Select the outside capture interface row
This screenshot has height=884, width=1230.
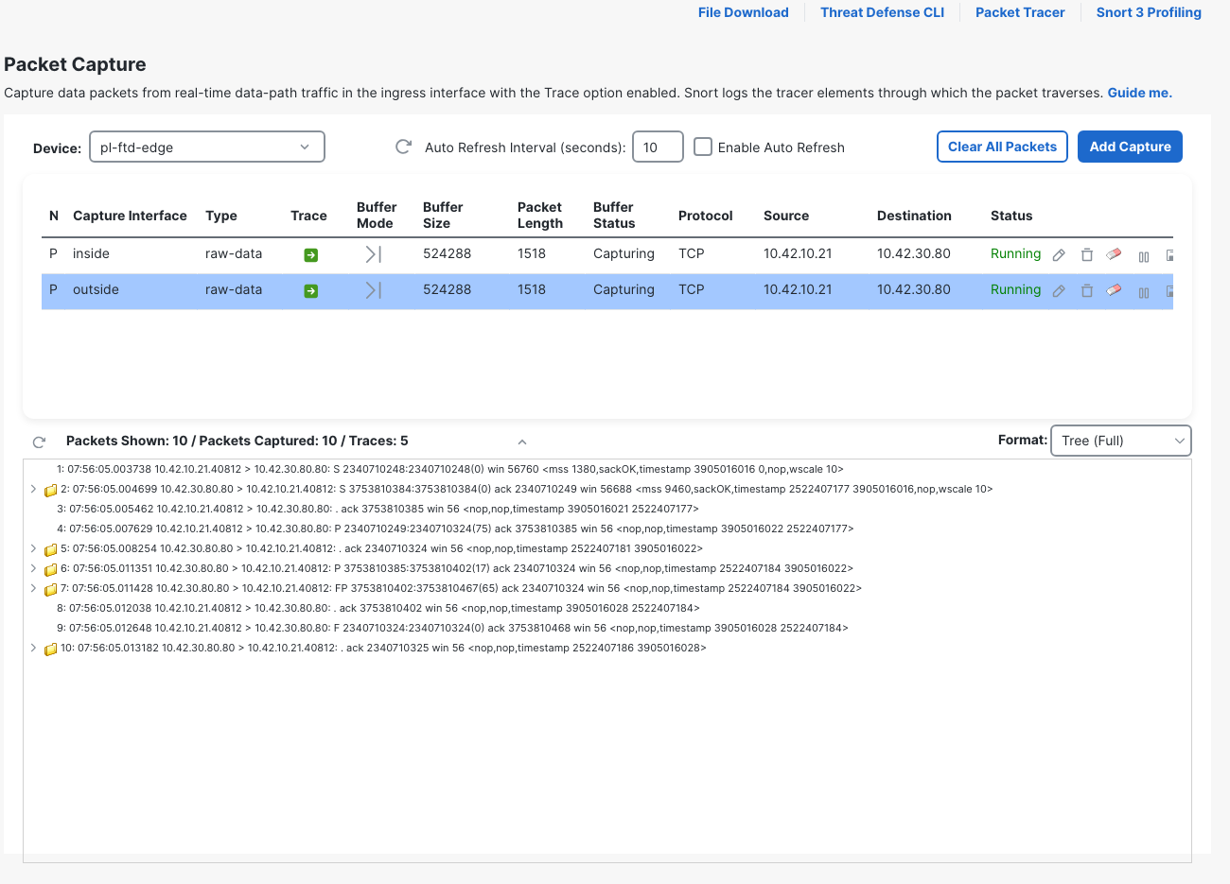(x=607, y=290)
